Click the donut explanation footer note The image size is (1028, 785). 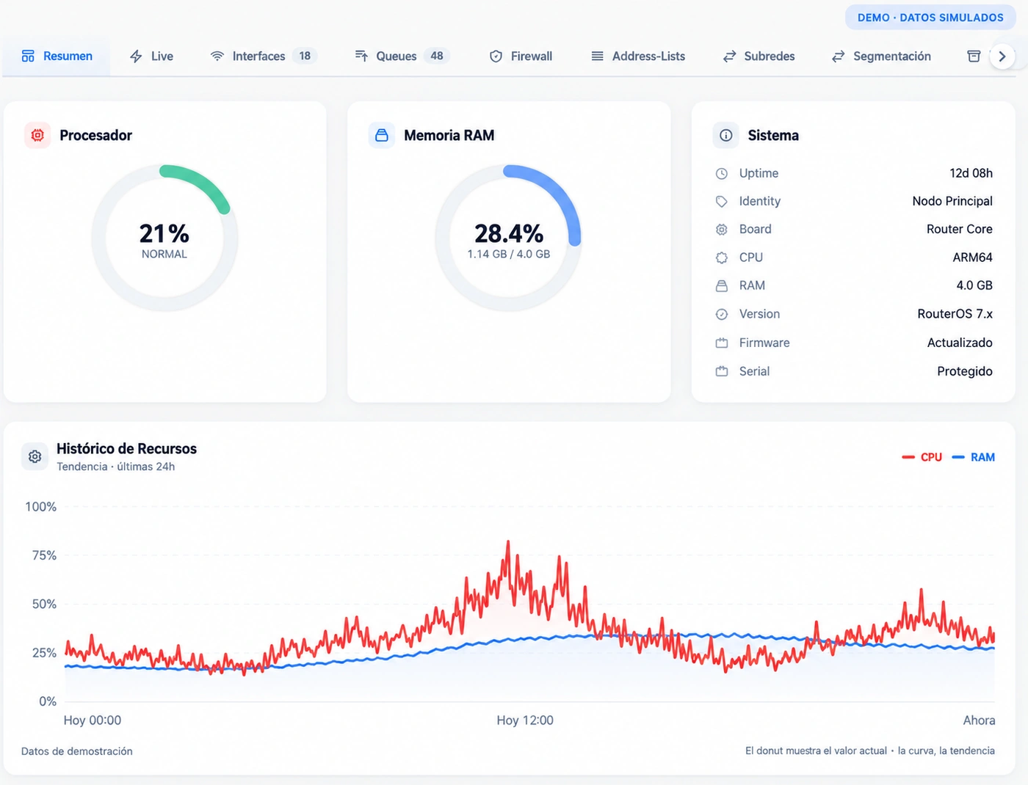point(870,751)
